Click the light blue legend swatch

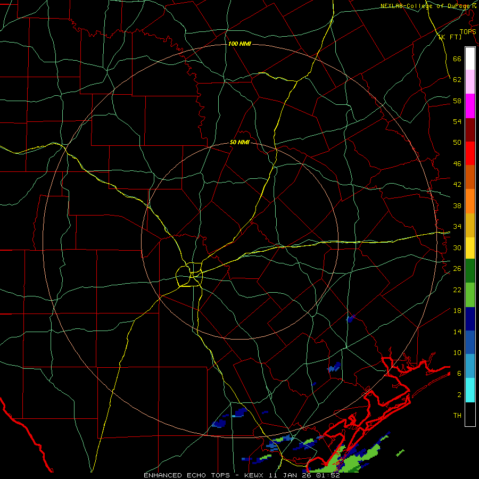[x=470, y=366]
